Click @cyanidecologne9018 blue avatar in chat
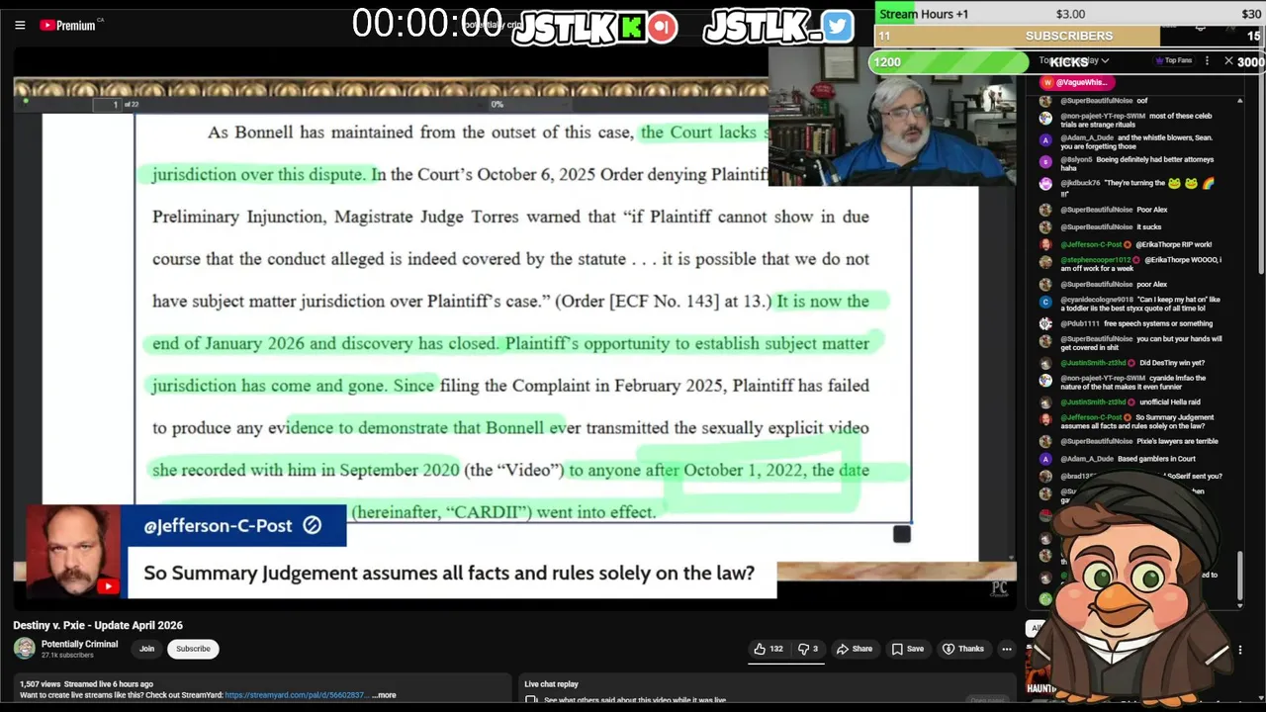Viewport: 1266px width, 712px height. pos(1045,303)
